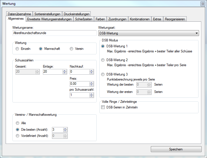This screenshot has width=207, height=158.
Task: Select the Einzeln radio button
Action: (x=18, y=49)
